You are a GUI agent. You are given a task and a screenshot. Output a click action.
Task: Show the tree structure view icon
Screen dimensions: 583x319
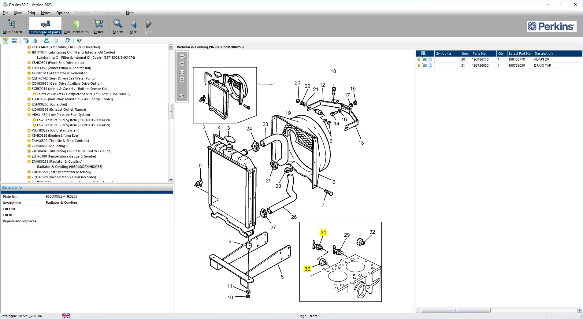pos(26,41)
